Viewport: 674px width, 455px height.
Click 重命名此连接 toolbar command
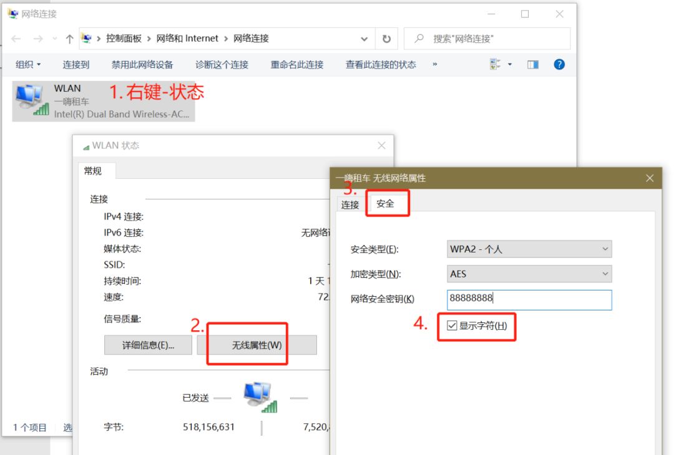point(297,65)
